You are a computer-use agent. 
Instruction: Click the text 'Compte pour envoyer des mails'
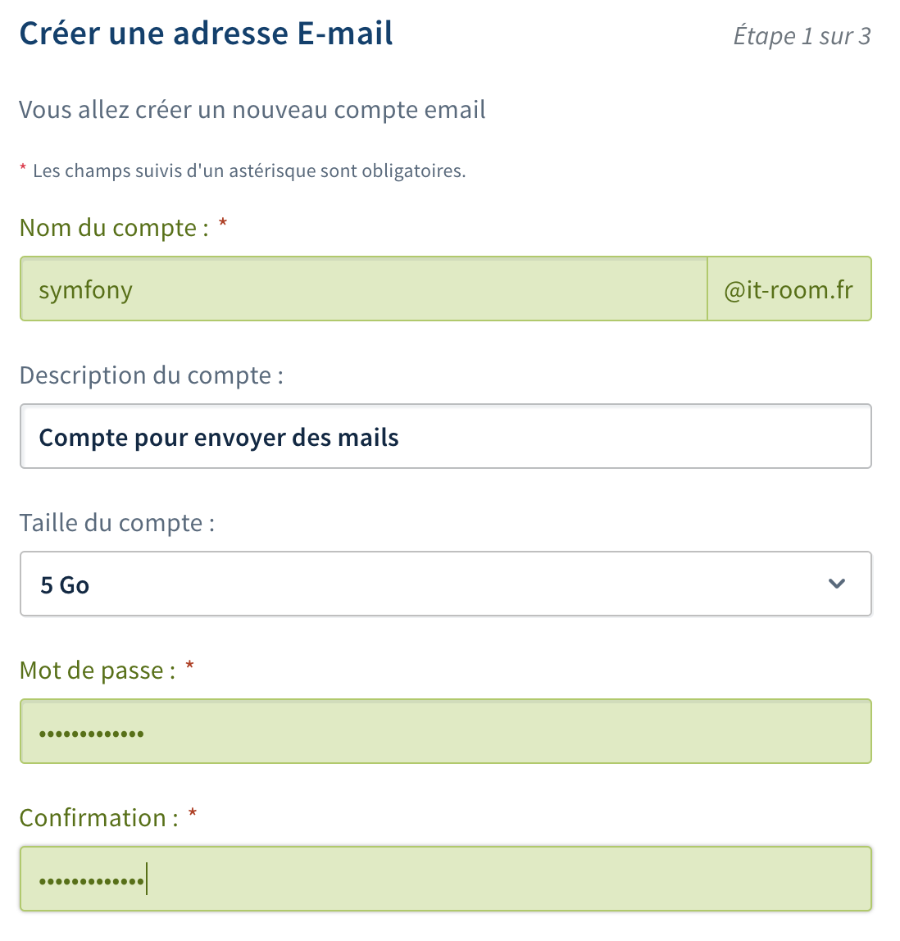[217, 437]
